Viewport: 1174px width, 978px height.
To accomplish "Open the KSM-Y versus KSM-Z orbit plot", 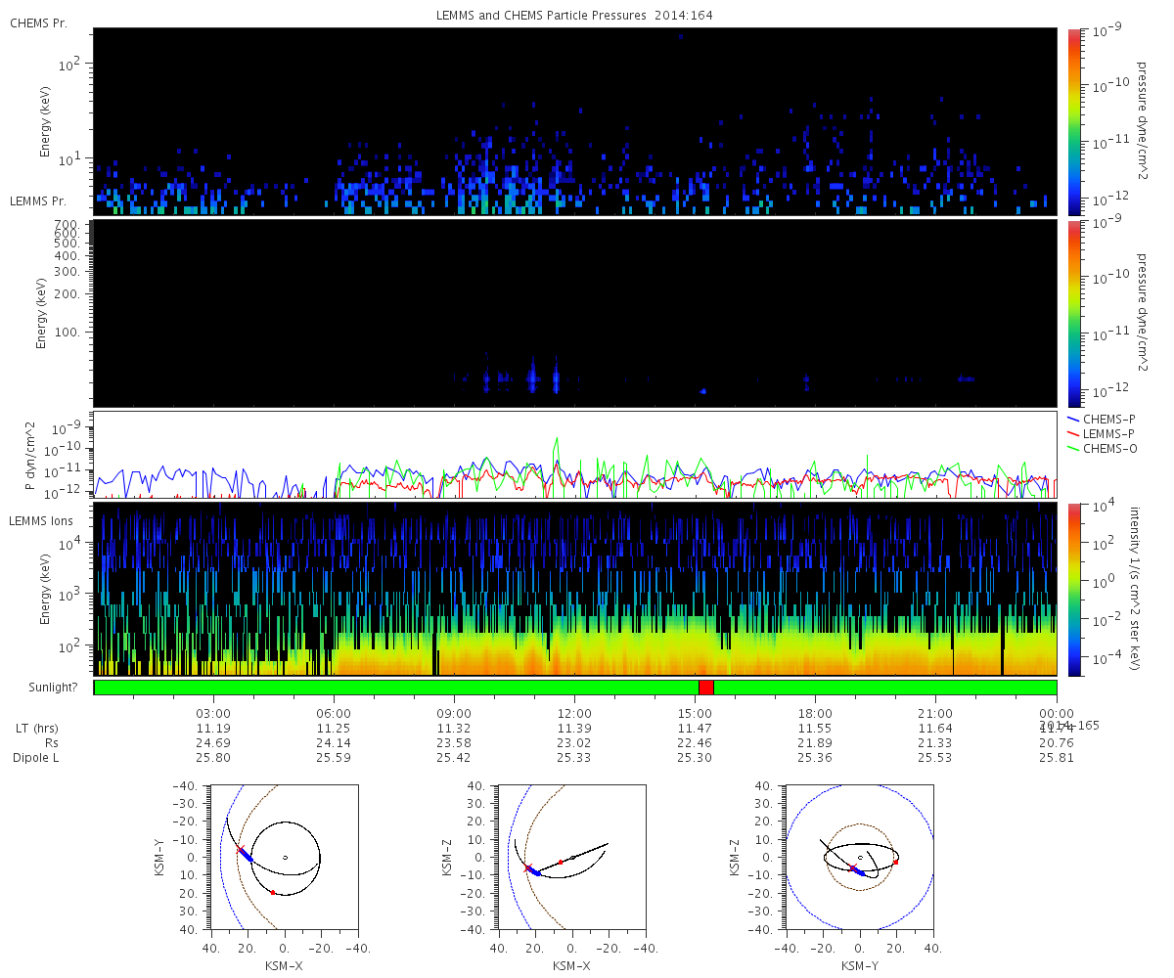I will (x=859, y=858).
